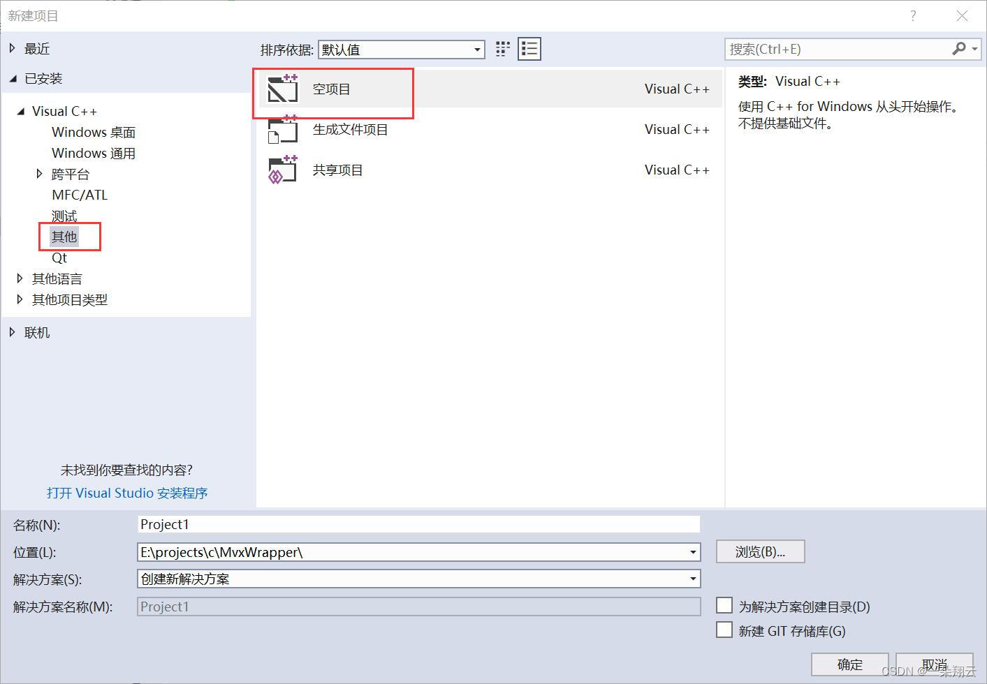Switch to medium list view icon
The height and width of the screenshot is (684, 987).
(529, 49)
